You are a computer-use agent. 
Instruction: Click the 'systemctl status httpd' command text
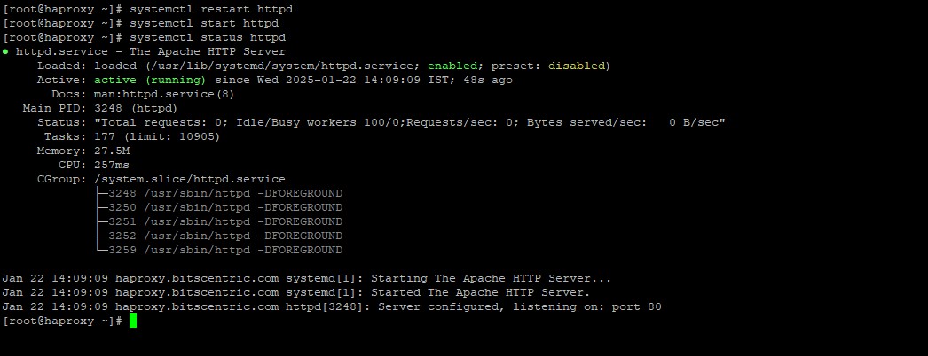click(x=208, y=38)
